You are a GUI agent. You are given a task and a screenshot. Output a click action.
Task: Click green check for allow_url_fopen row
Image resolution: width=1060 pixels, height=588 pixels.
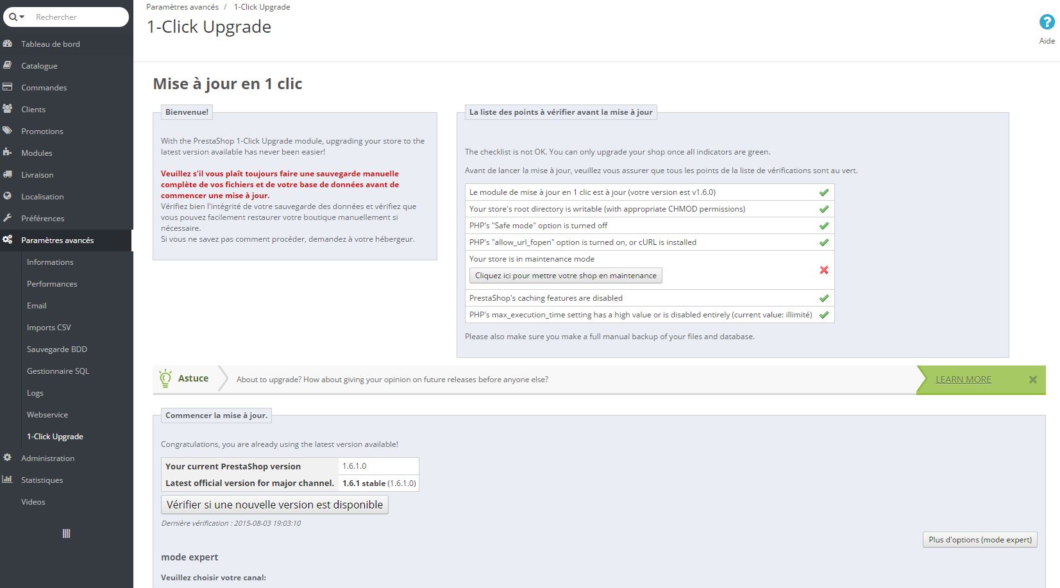click(824, 242)
